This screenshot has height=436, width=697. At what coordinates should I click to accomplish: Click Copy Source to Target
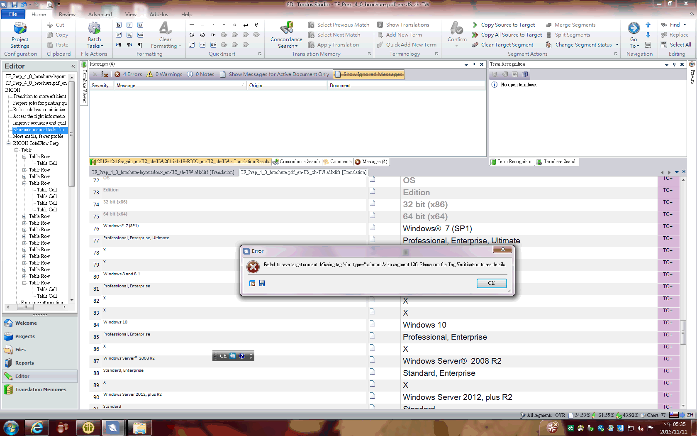click(x=503, y=25)
